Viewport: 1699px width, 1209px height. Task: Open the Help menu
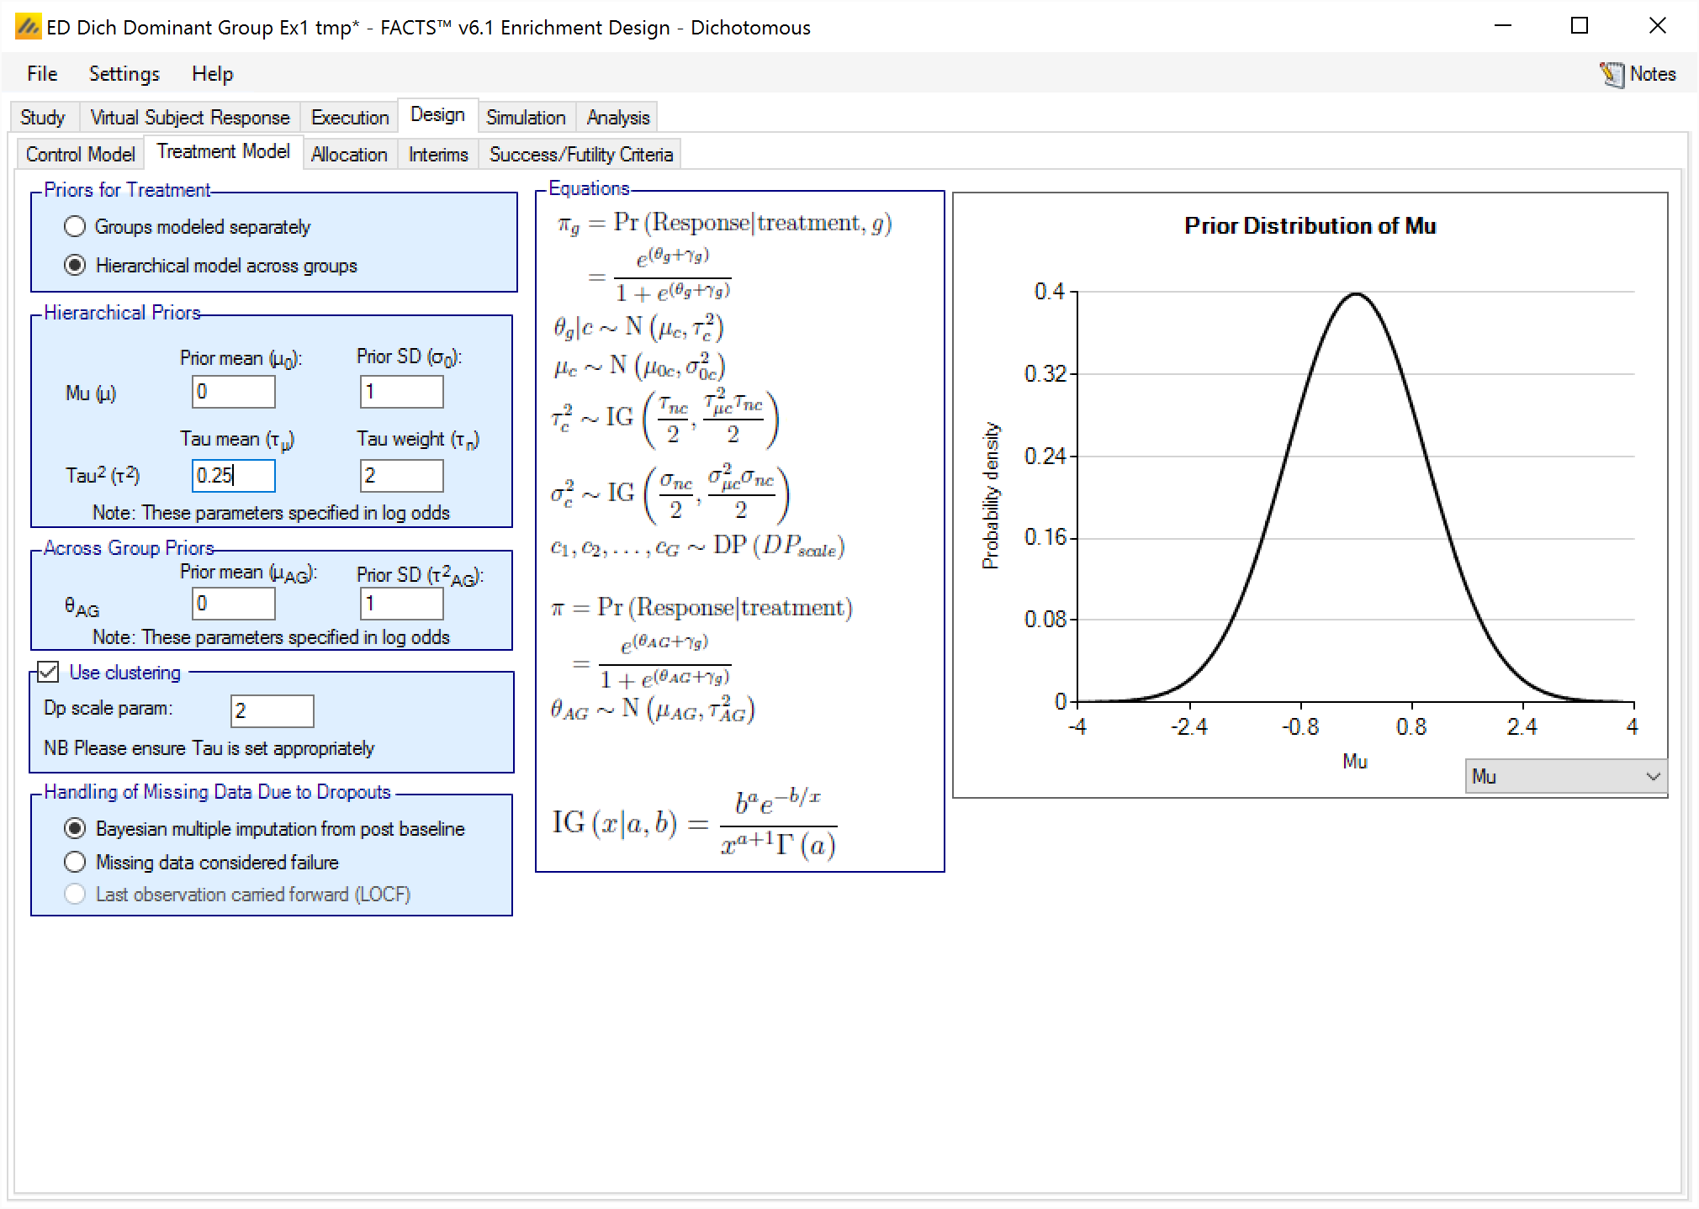[212, 74]
